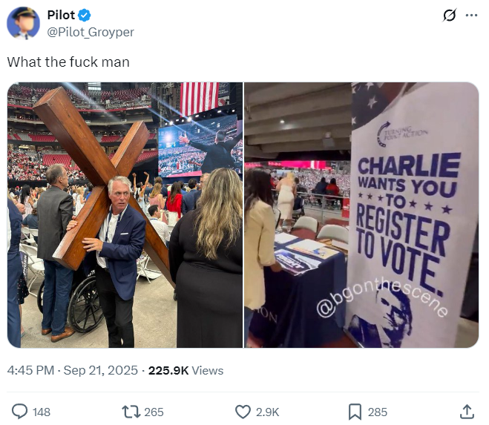Click the share upload icon

(x=467, y=412)
